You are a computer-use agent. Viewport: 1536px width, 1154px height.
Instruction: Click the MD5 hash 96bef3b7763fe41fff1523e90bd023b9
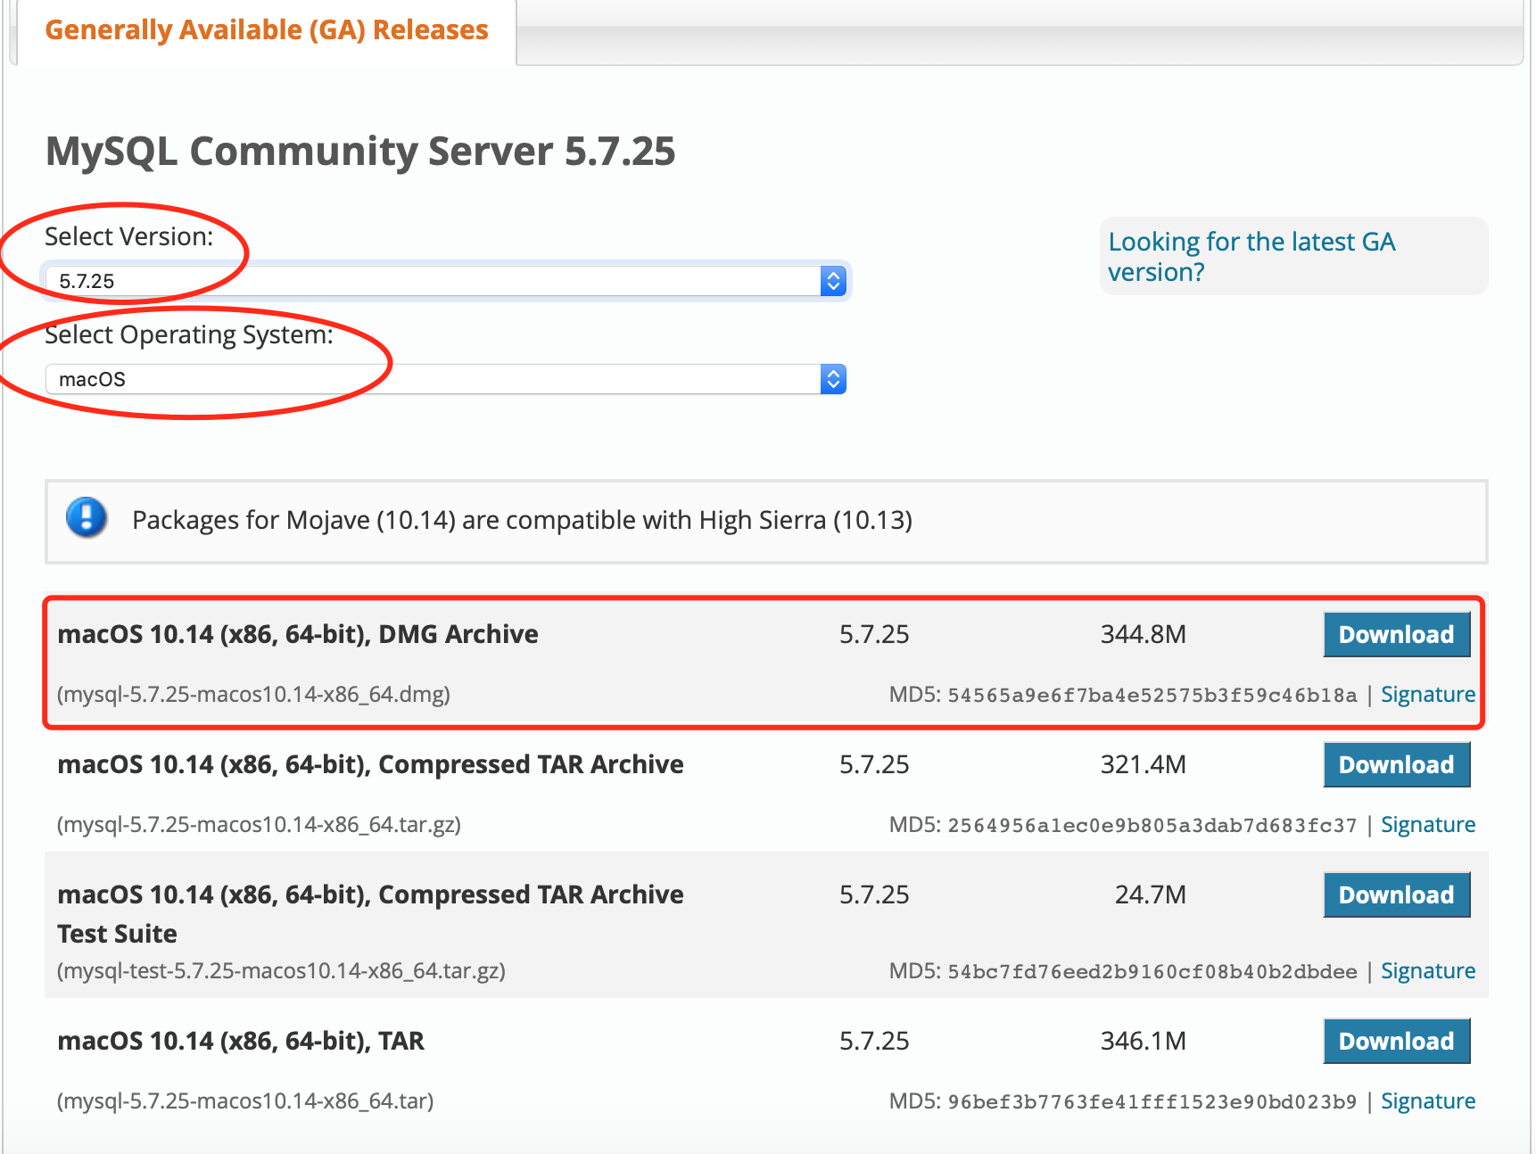[x=1152, y=1102]
